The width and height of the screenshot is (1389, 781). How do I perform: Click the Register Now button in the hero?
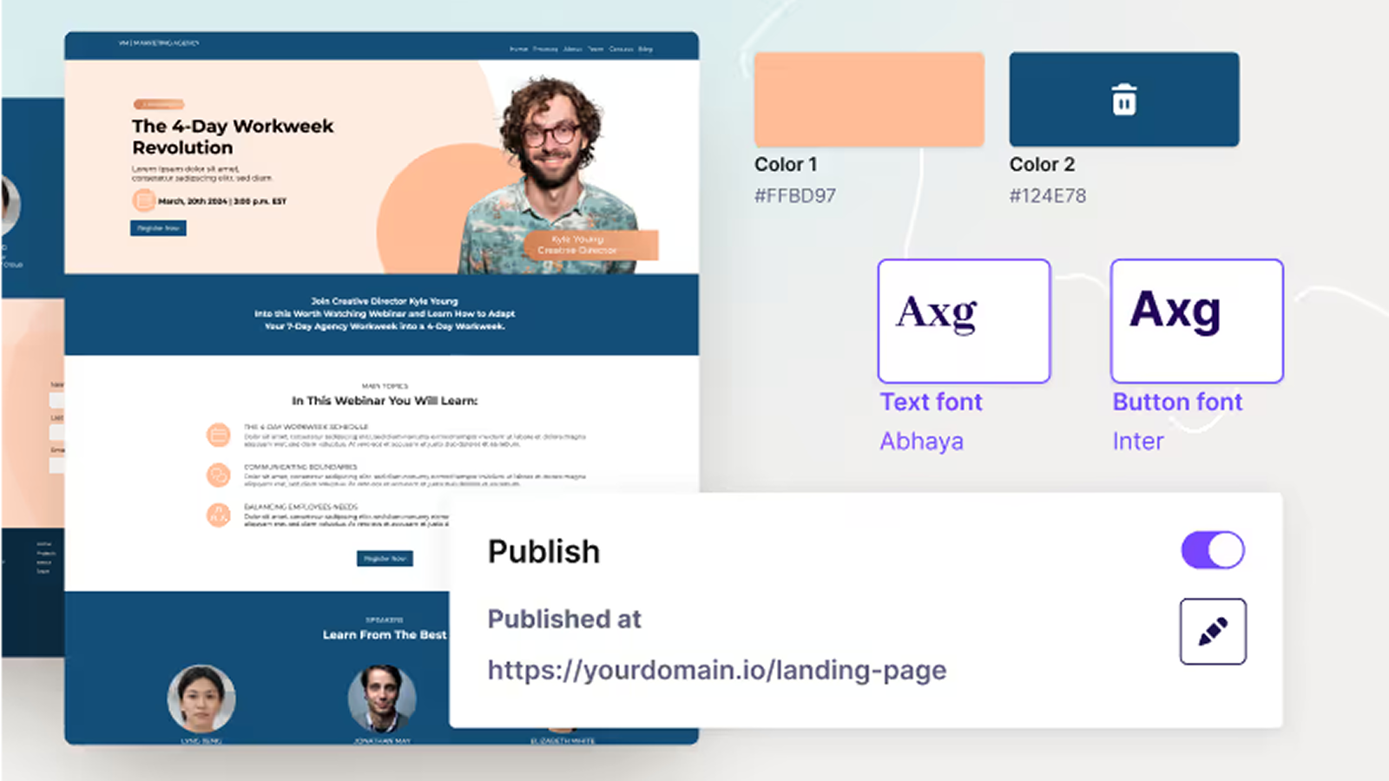click(158, 228)
